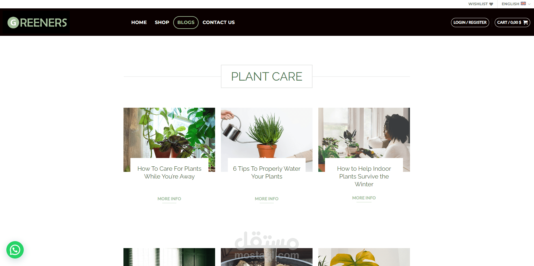This screenshot has width=534, height=266.
Task: Open the Contact Us page
Action: (x=219, y=23)
